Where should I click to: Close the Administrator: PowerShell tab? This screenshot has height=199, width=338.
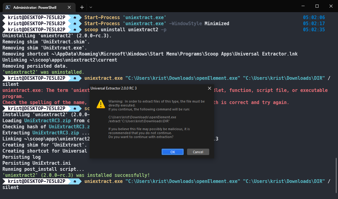69,7
